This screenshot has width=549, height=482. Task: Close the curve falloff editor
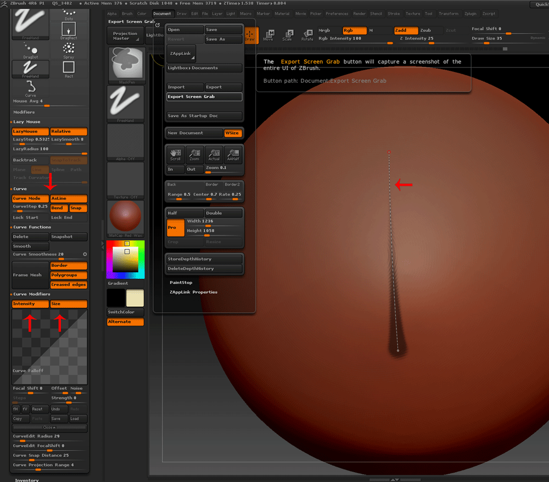(49, 428)
